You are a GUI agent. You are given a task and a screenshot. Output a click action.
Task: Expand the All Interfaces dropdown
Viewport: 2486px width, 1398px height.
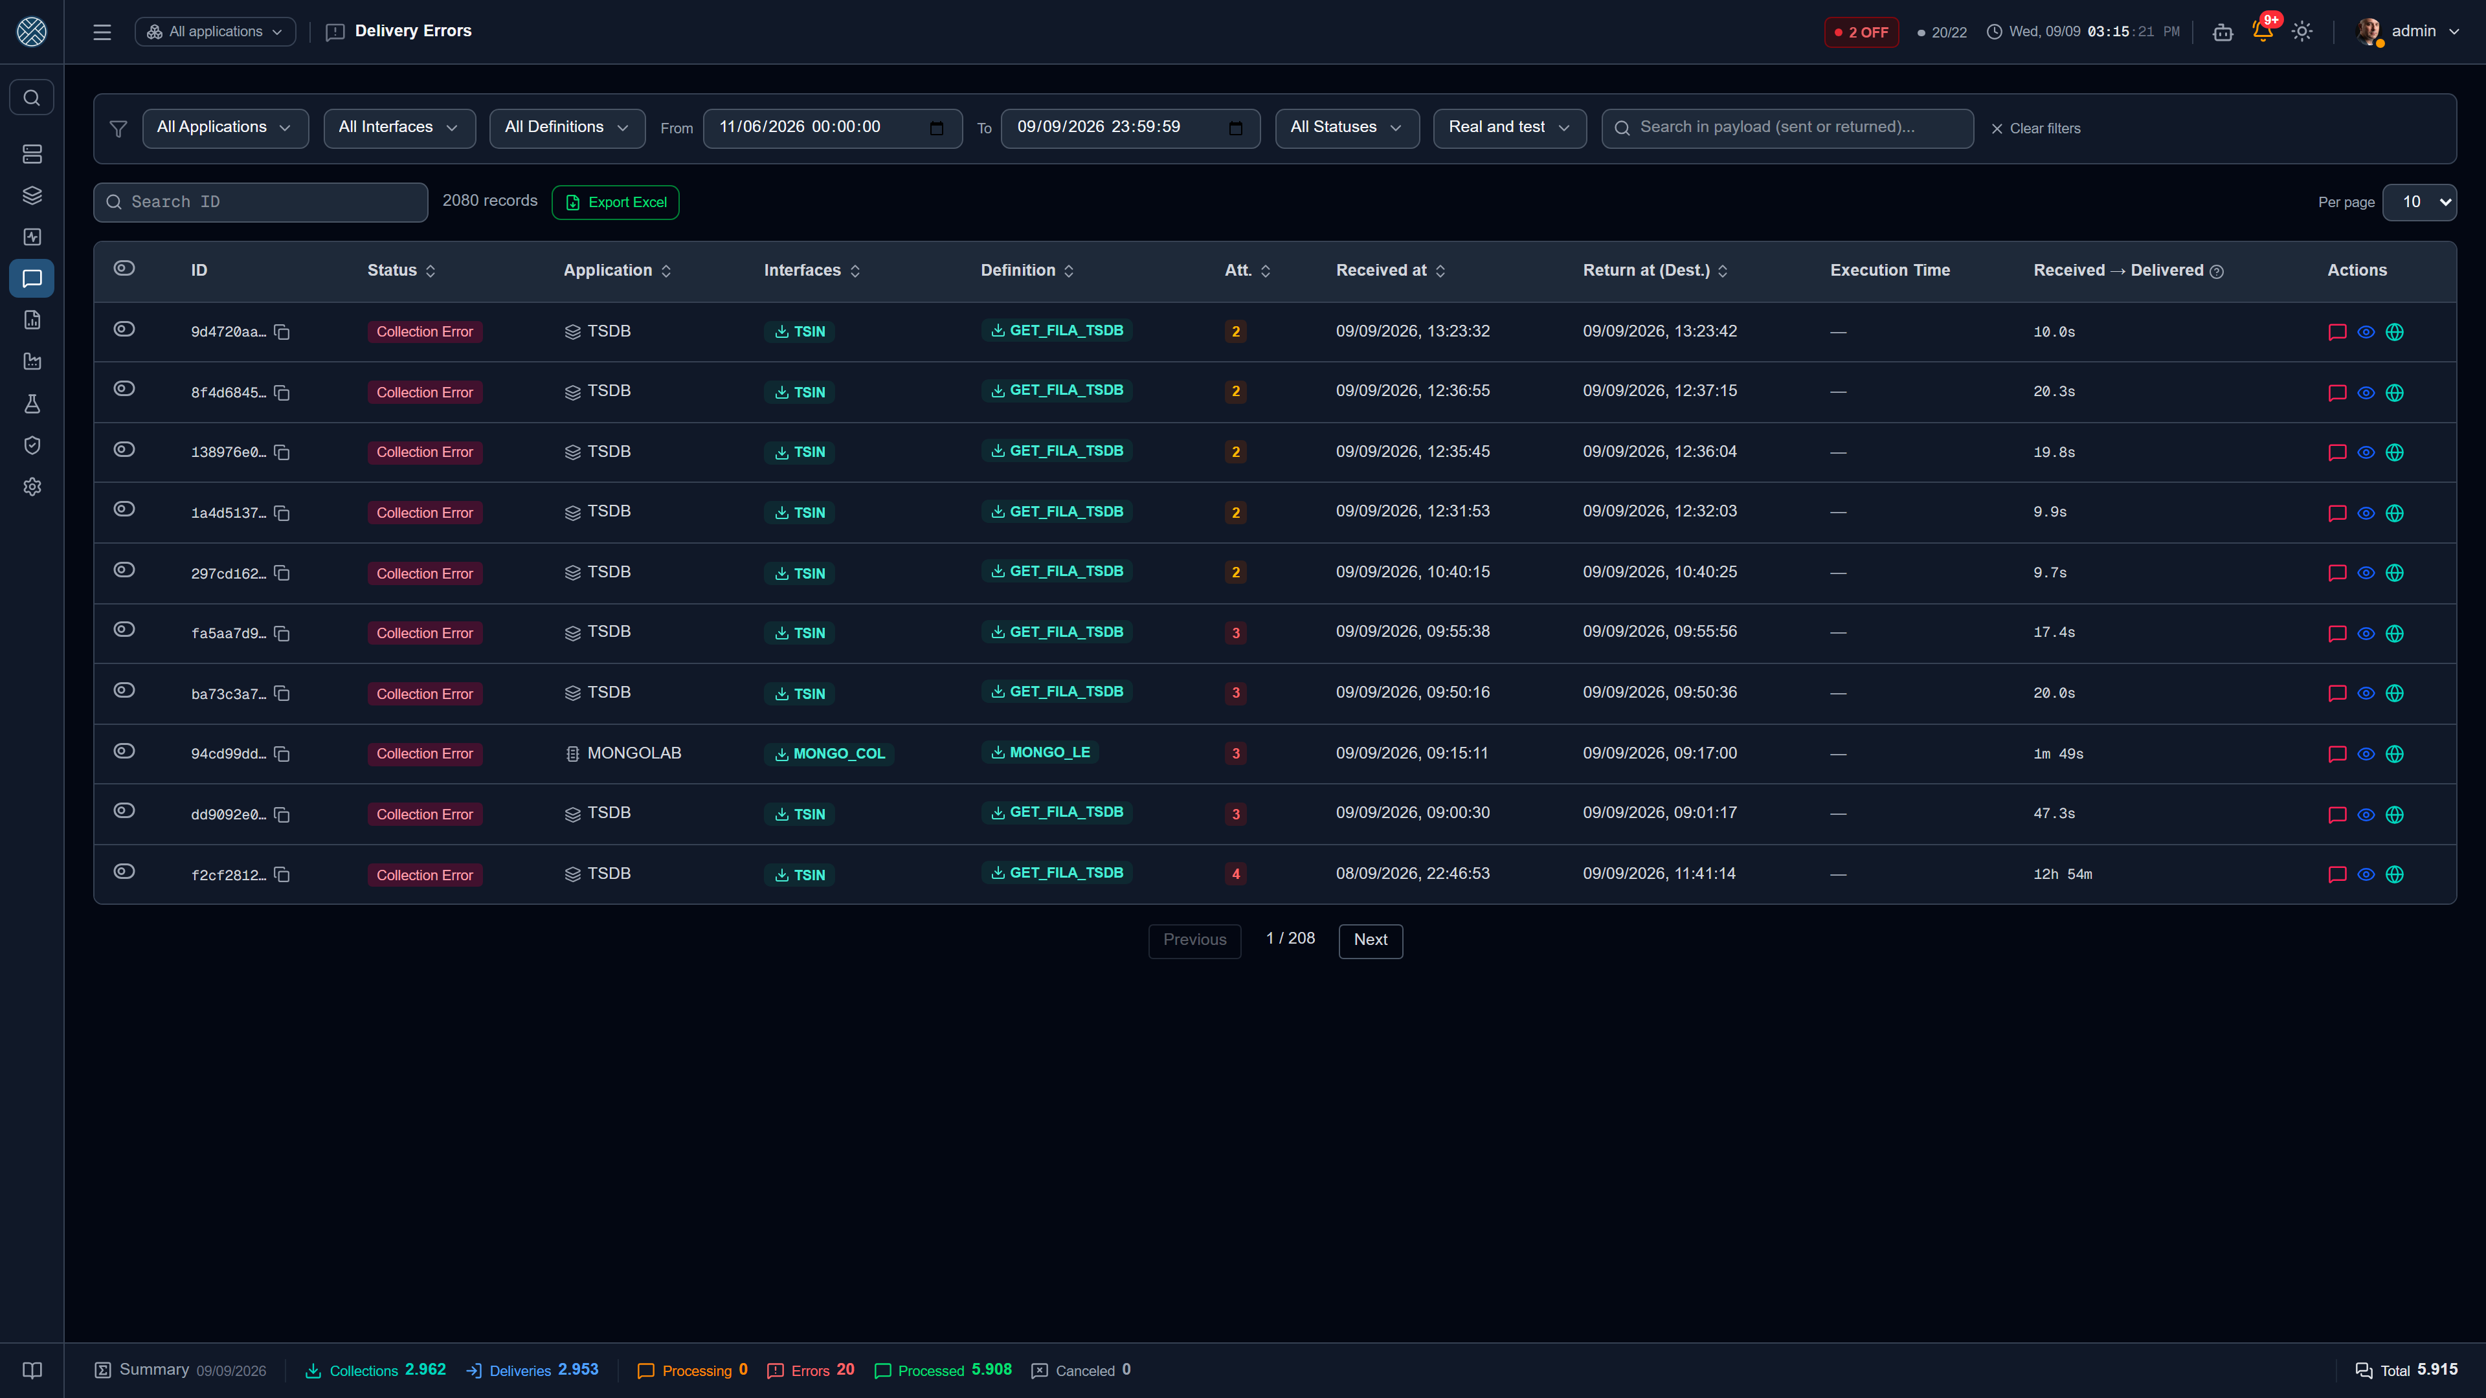[x=399, y=128]
